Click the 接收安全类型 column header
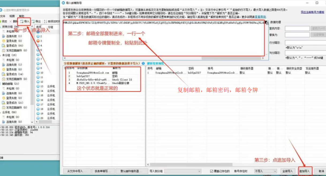Image resolution: width=326 pixels, height=176 pixels. click(295, 69)
